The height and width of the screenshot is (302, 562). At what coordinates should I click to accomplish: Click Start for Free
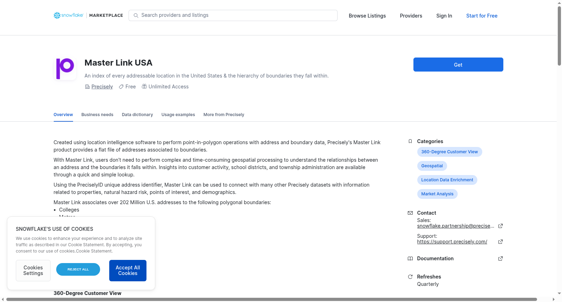(x=482, y=16)
